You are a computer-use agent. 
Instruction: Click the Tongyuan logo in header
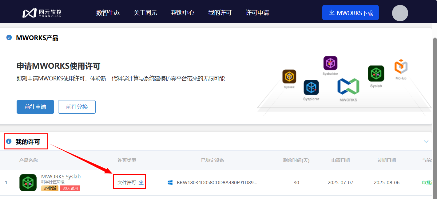[x=42, y=13]
